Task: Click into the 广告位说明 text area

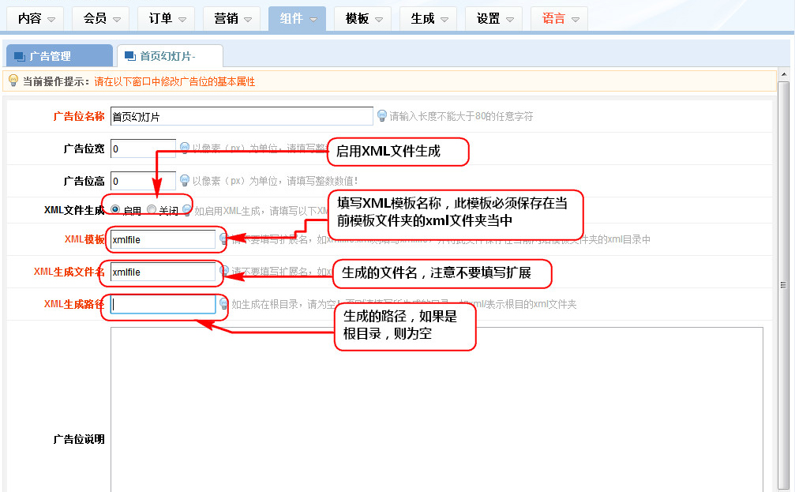Action: (436, 409)
